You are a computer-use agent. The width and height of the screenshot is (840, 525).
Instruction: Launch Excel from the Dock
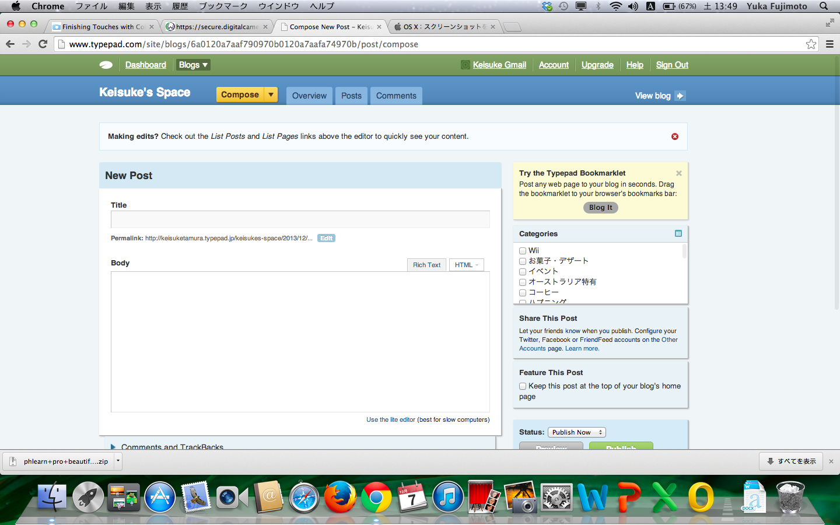[x=665, y=497]
